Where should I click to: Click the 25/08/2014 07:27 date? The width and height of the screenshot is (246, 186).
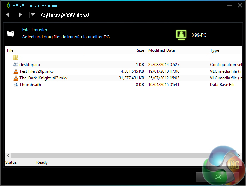click(164, 65)
